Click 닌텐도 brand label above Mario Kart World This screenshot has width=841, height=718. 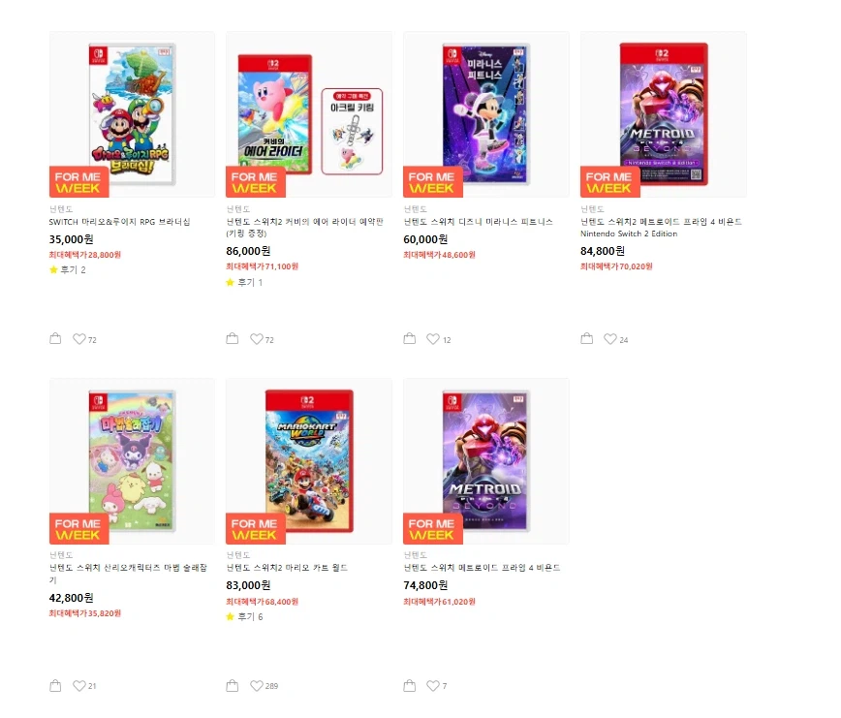(237, 555)
